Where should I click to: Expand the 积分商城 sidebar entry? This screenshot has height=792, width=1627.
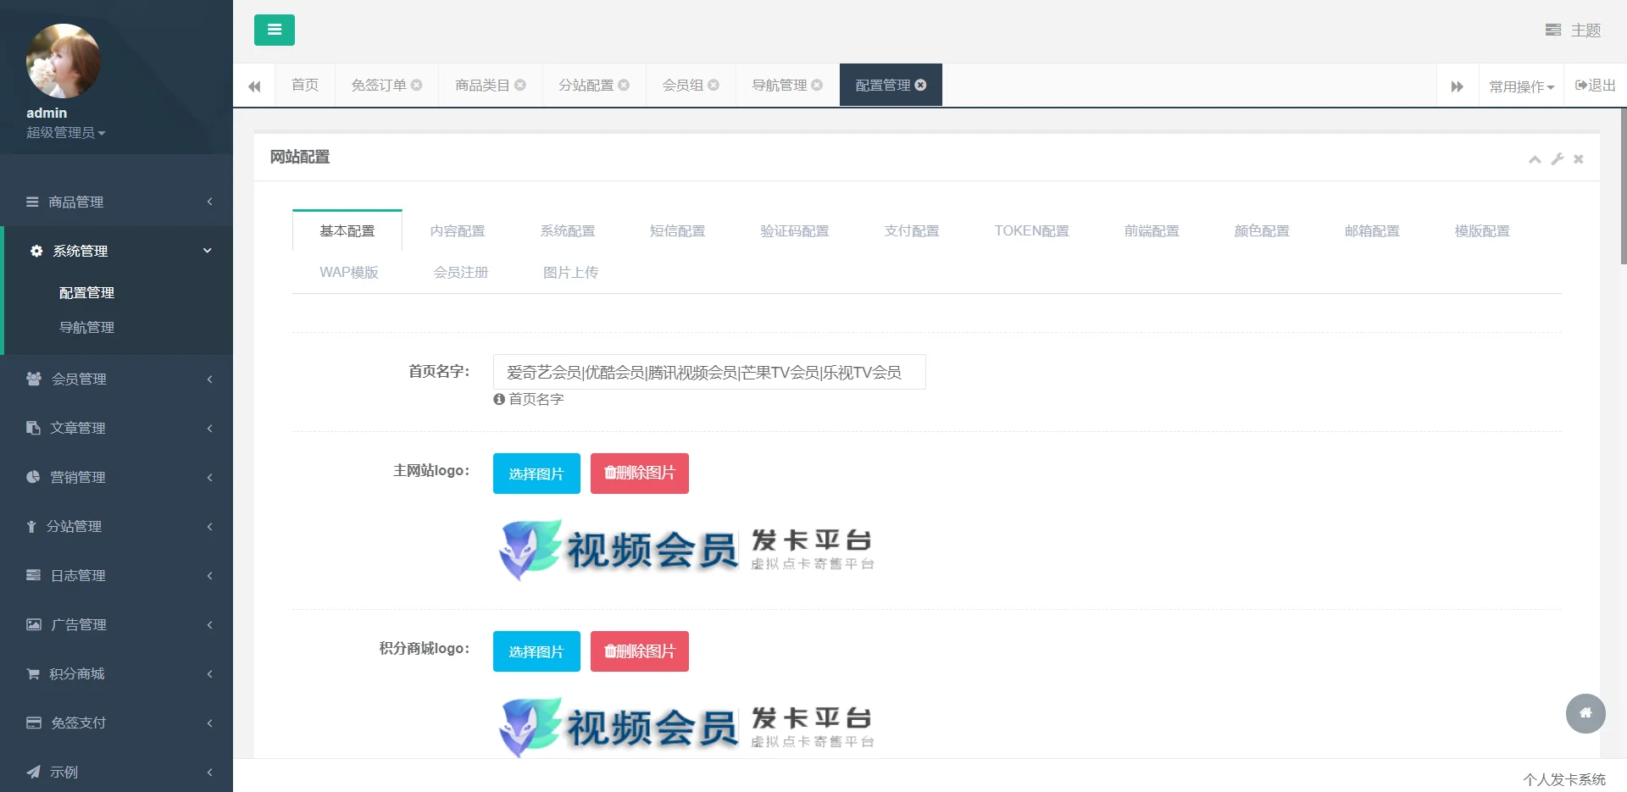pos(76,673)
